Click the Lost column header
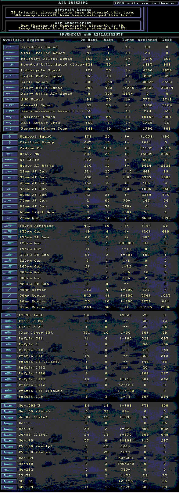179x493 pixels. (167, 40)
